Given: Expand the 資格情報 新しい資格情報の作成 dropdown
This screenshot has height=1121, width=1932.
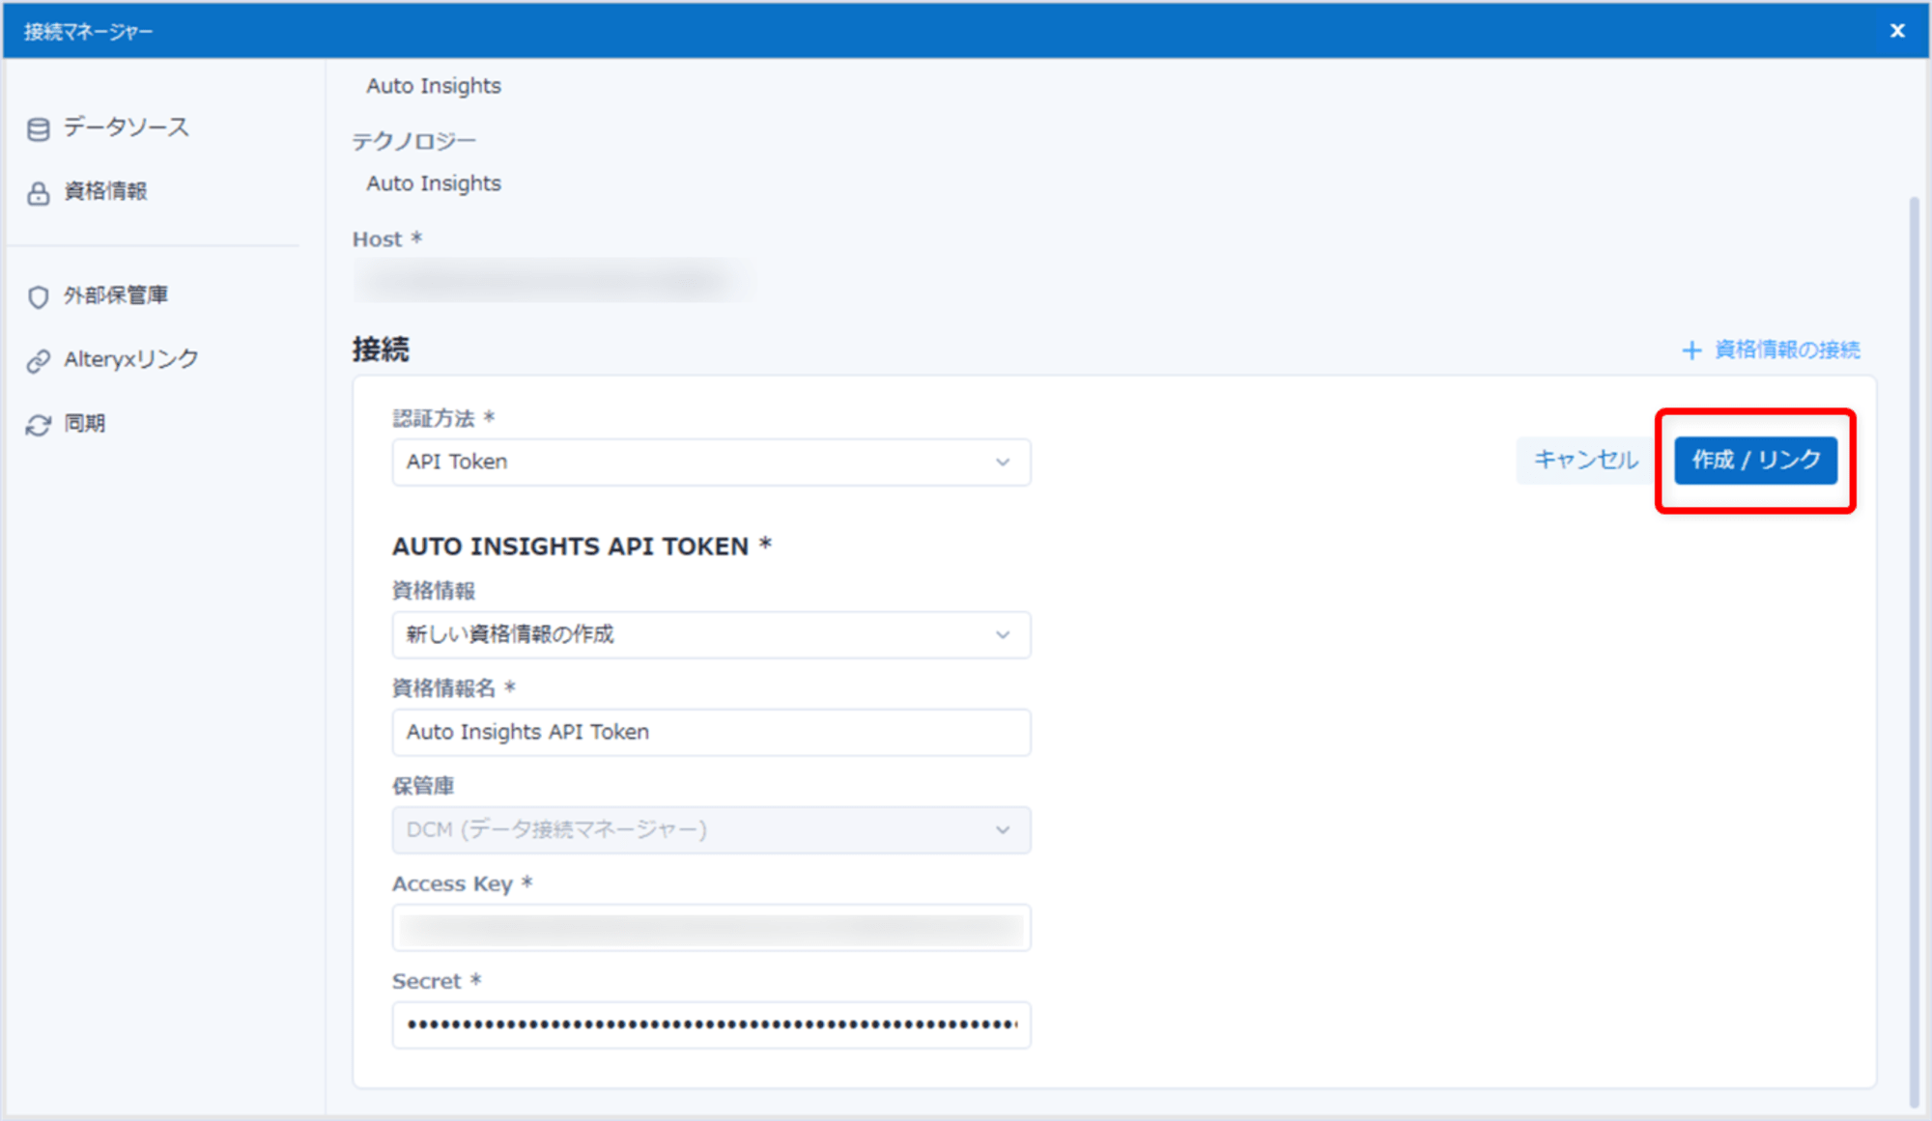Looking at the screenshot, I should pos(711,635).
